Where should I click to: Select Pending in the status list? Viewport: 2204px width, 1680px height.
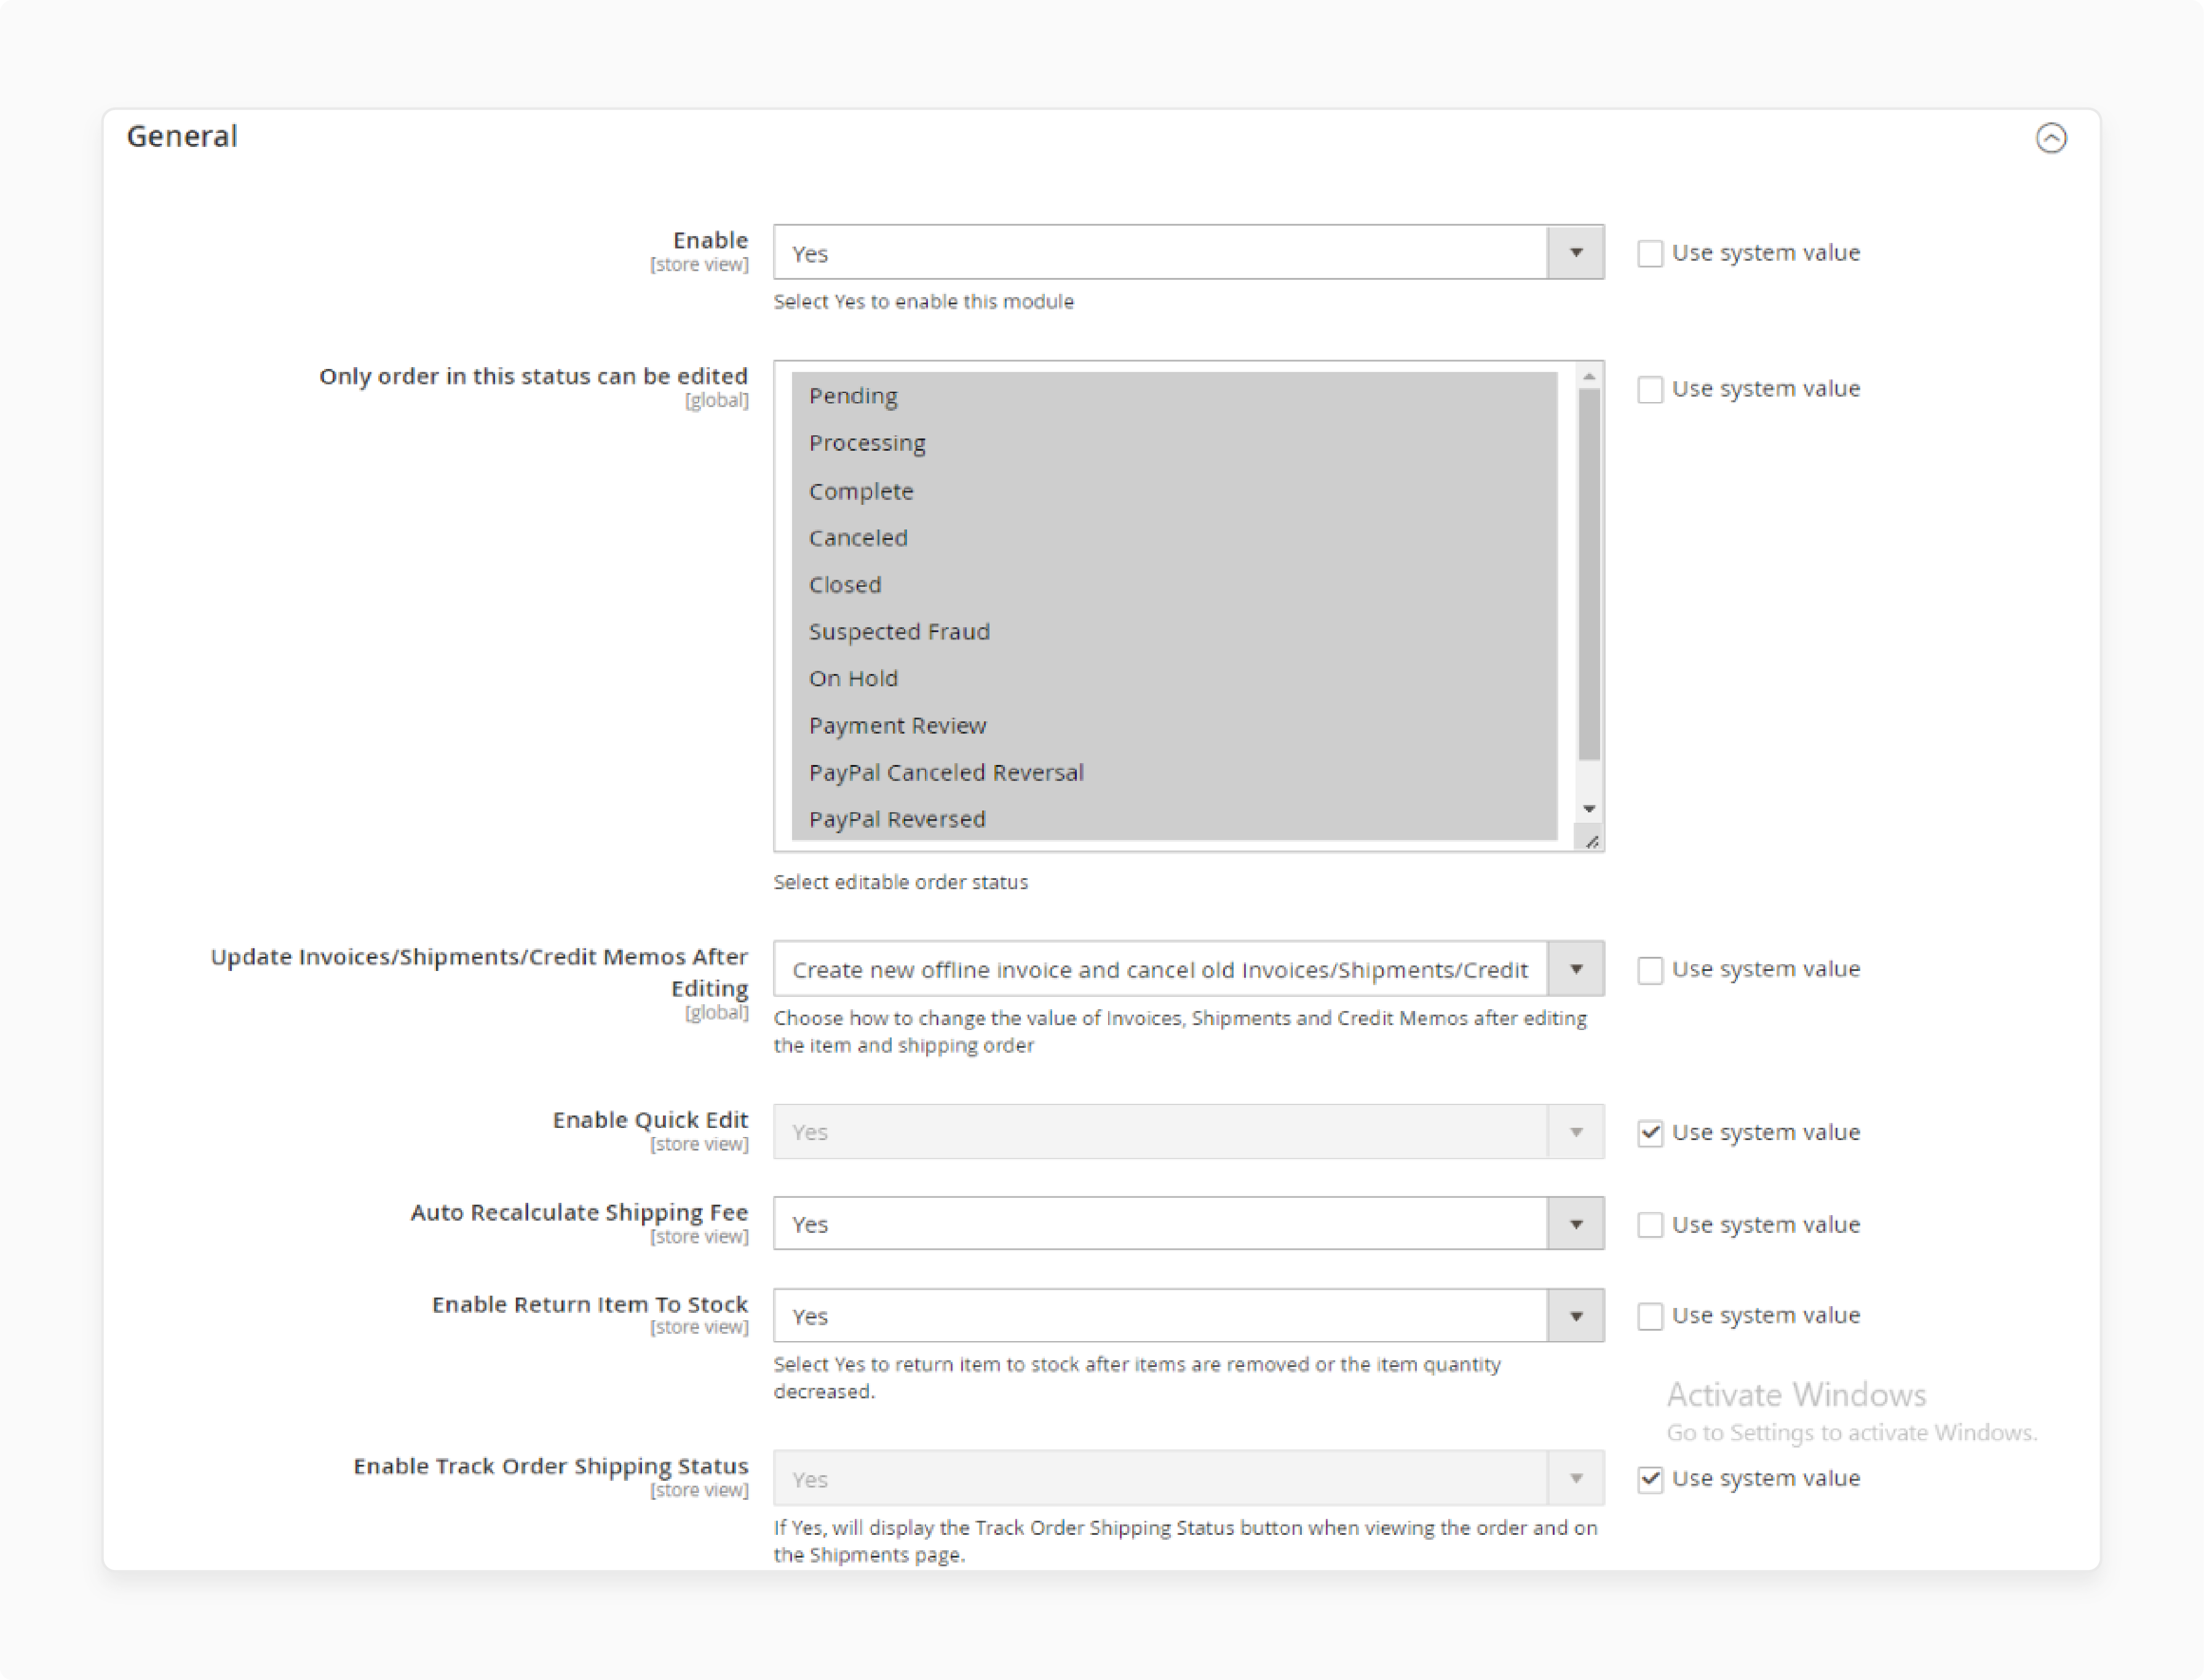[1174, 396]
